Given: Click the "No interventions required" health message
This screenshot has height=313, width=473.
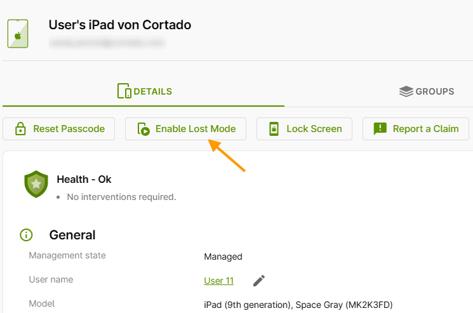Looking at the screenshot, I should click(121, 197).
